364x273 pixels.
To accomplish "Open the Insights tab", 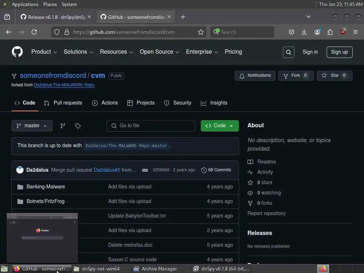I will pyautogui.click(x=214, y=103).
